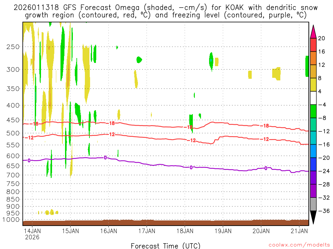
Task: Click the 850 pressure level label
Action: pyautogui.click(x=13, y=199)
